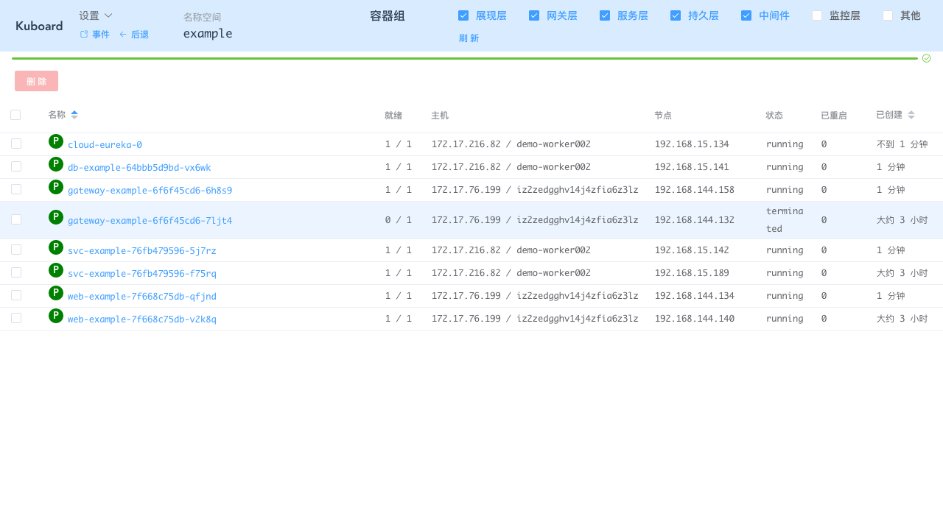Click the P icon of svc-example-76fb479596-f75rq

pos(56,270)
